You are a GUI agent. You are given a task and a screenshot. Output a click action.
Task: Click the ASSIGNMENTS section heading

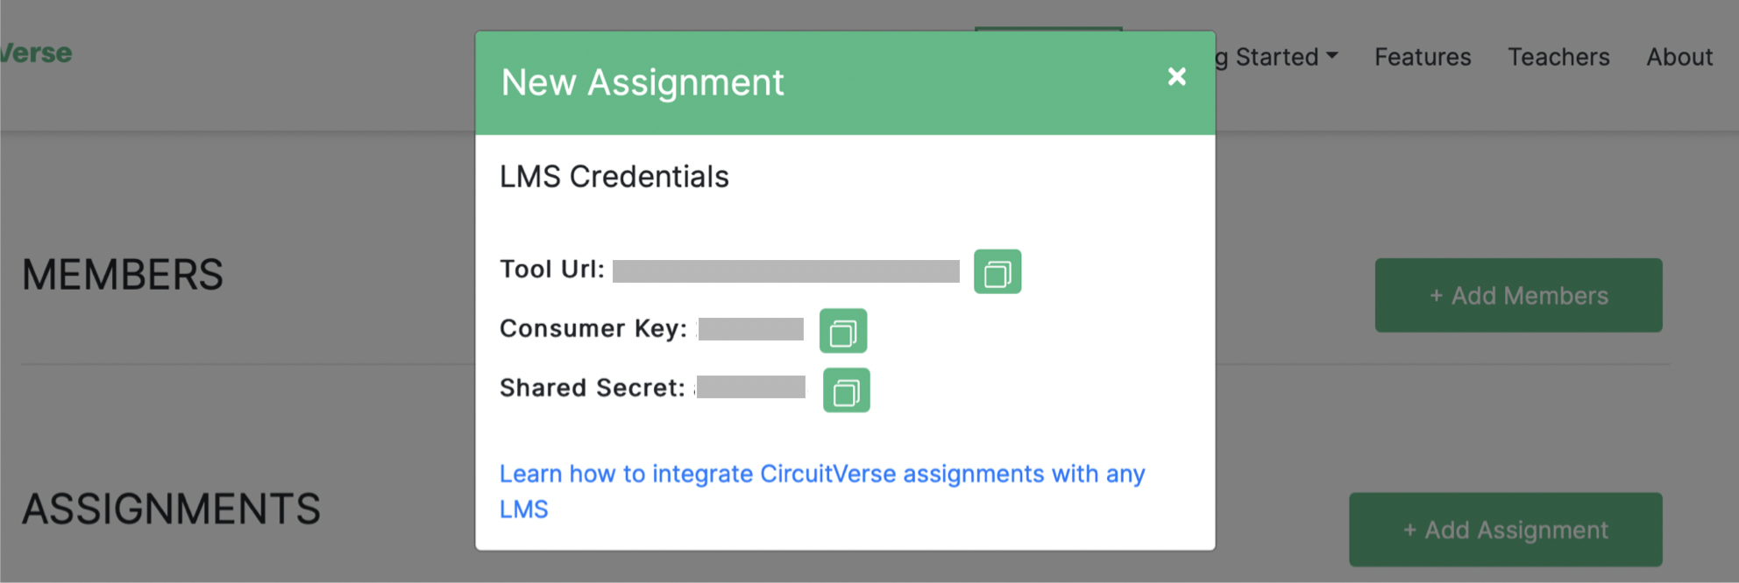(172, 509)
